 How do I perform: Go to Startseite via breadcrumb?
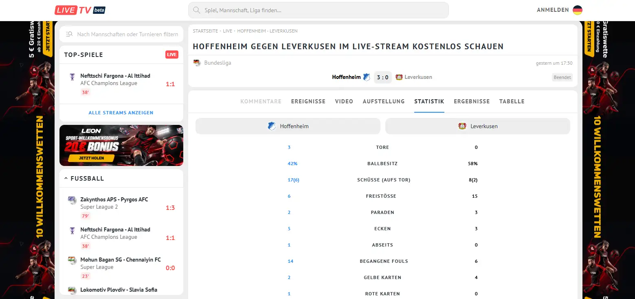tap(206, 31)
